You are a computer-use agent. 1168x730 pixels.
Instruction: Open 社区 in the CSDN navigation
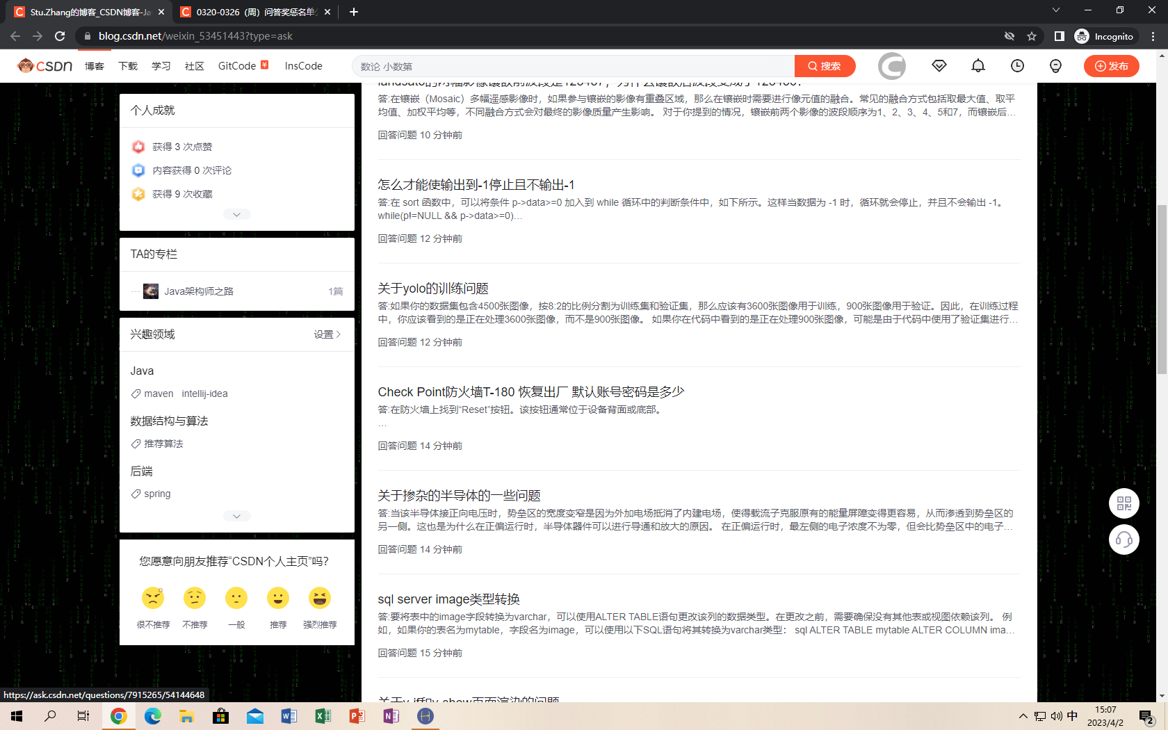coord(195,66)
